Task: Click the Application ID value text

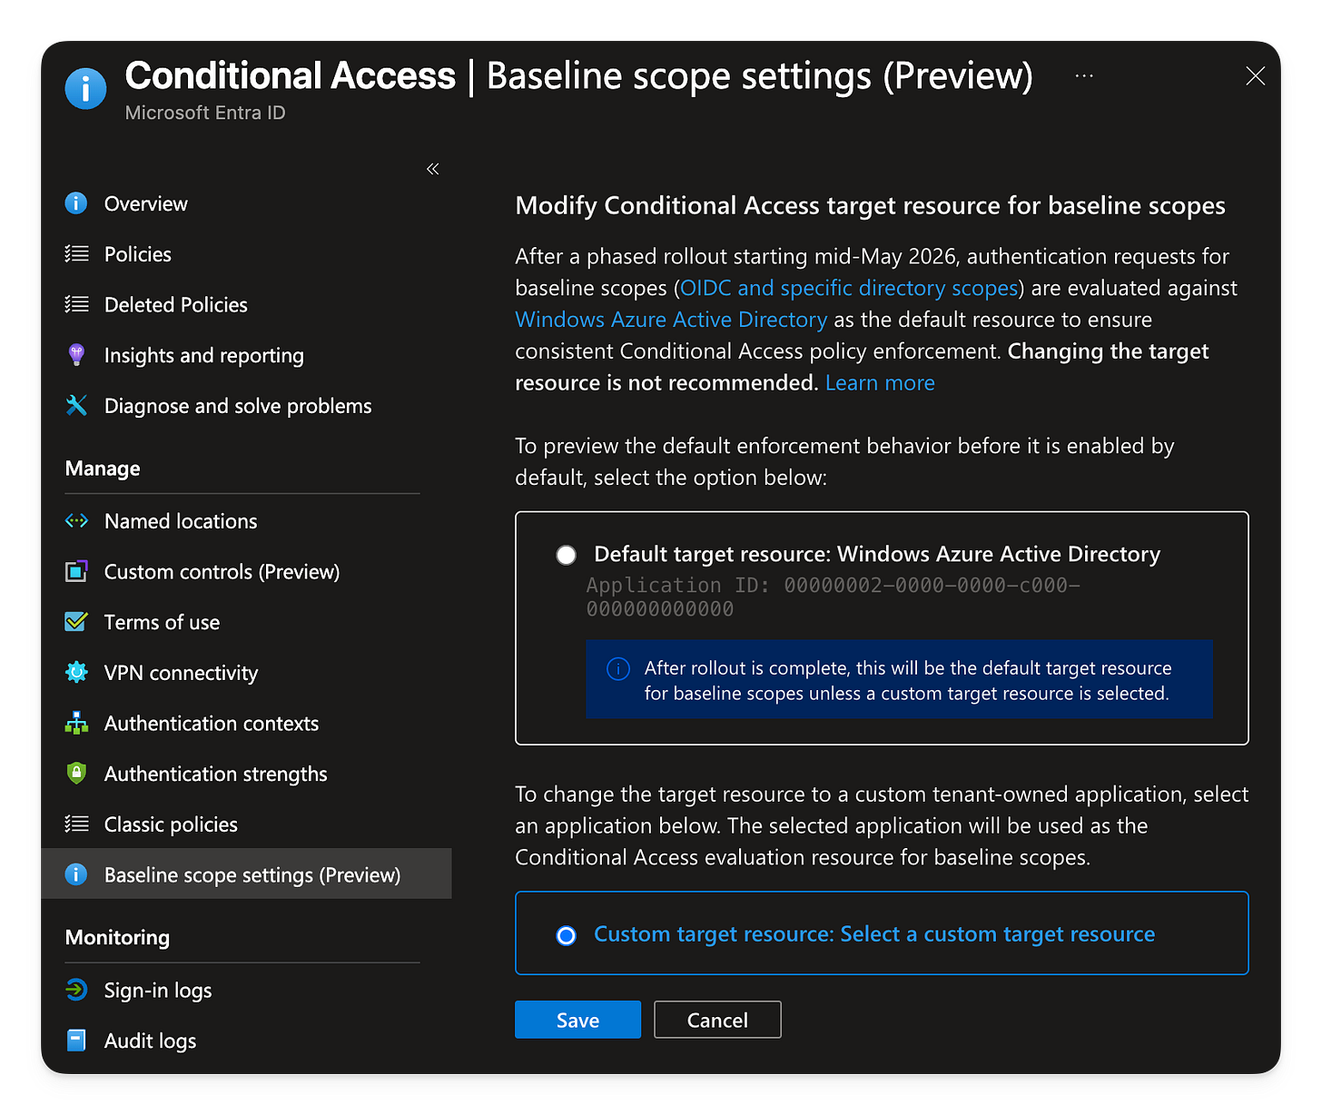Action: tap(833, 597)
